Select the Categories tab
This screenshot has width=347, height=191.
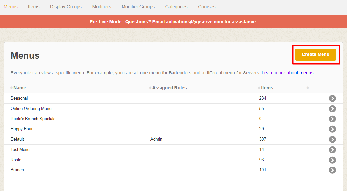pyautogui.click(x=176, y=7)
